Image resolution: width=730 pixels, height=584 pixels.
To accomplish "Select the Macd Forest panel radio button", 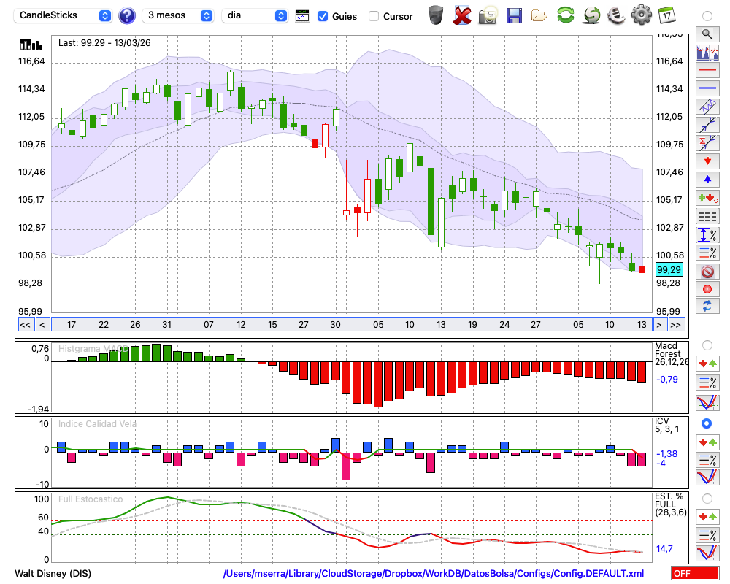I will pyautogui.click(x=707, y=345).
